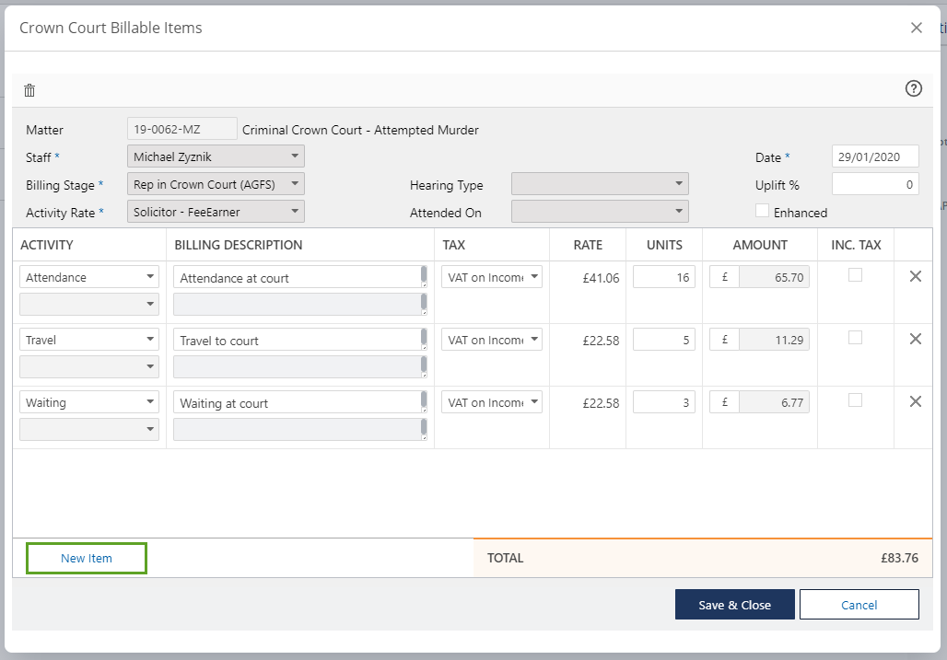This screenshot has height=660, width=947.
Task: Delete the Waiting row using X icon
Action: (x=915, y=401)
